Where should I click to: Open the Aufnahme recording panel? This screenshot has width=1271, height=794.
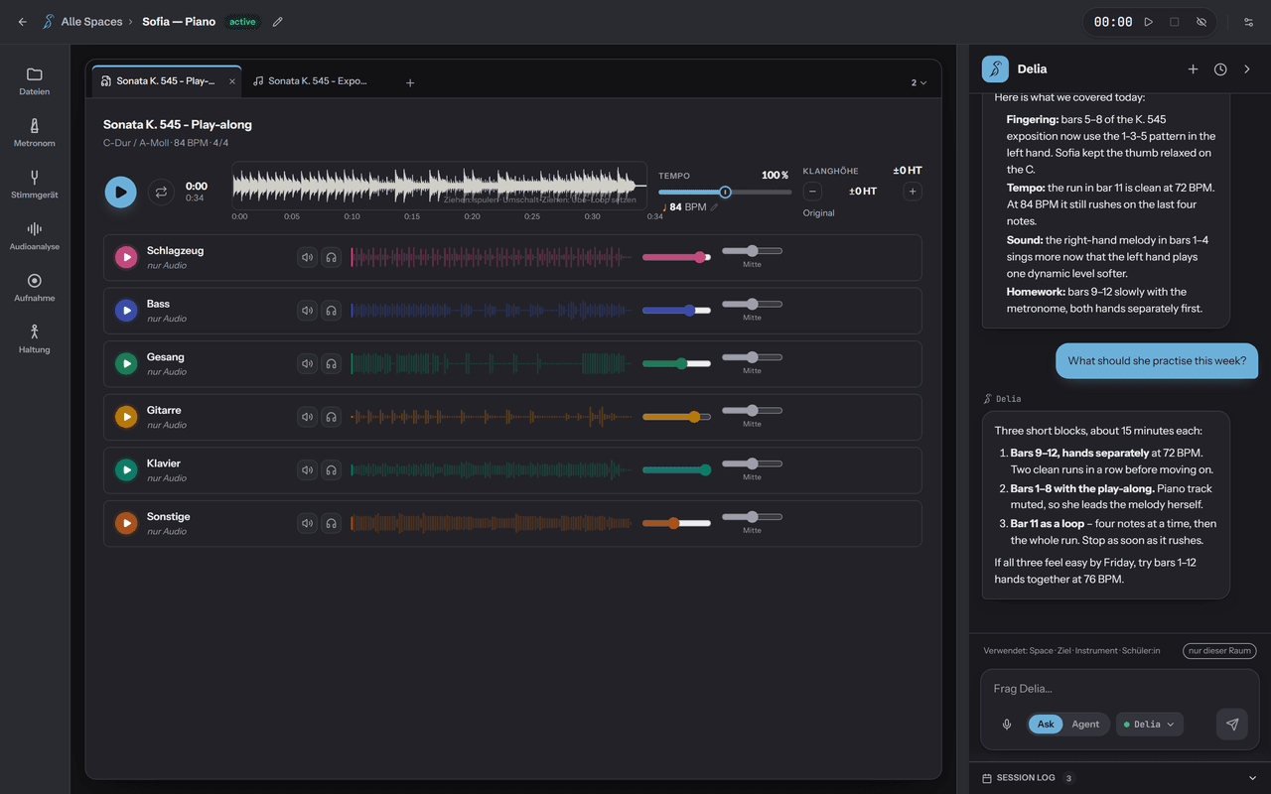(35, 288)
